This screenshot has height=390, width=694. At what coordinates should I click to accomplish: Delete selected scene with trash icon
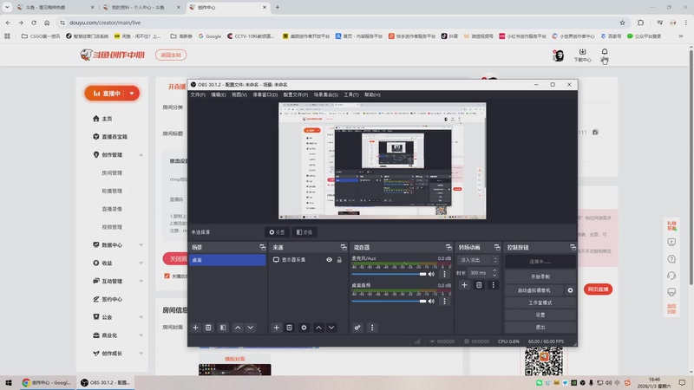(x=208, y=328)
